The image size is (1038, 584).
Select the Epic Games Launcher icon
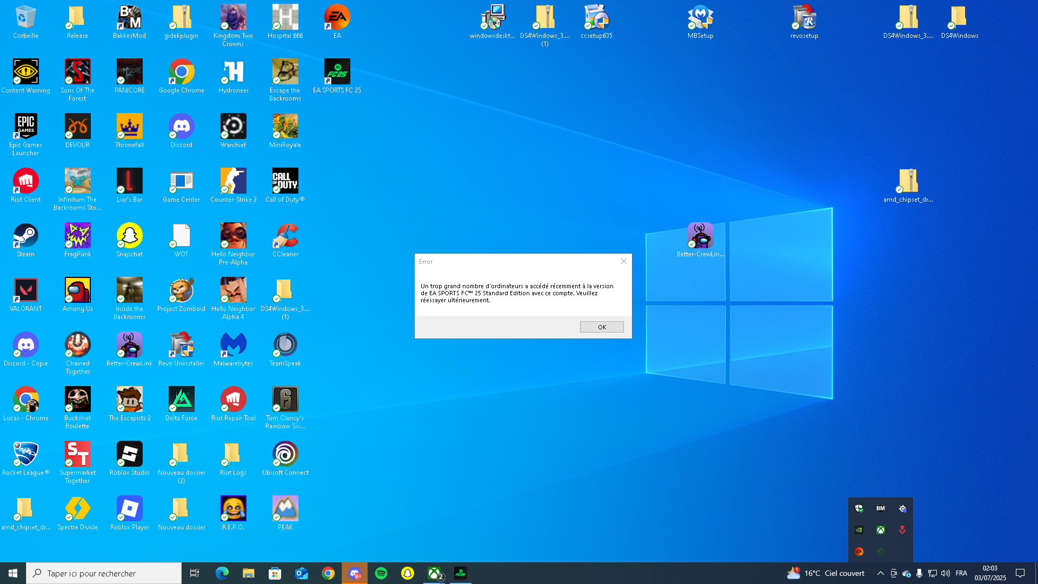pyautogui.click(x=25, y=135)
